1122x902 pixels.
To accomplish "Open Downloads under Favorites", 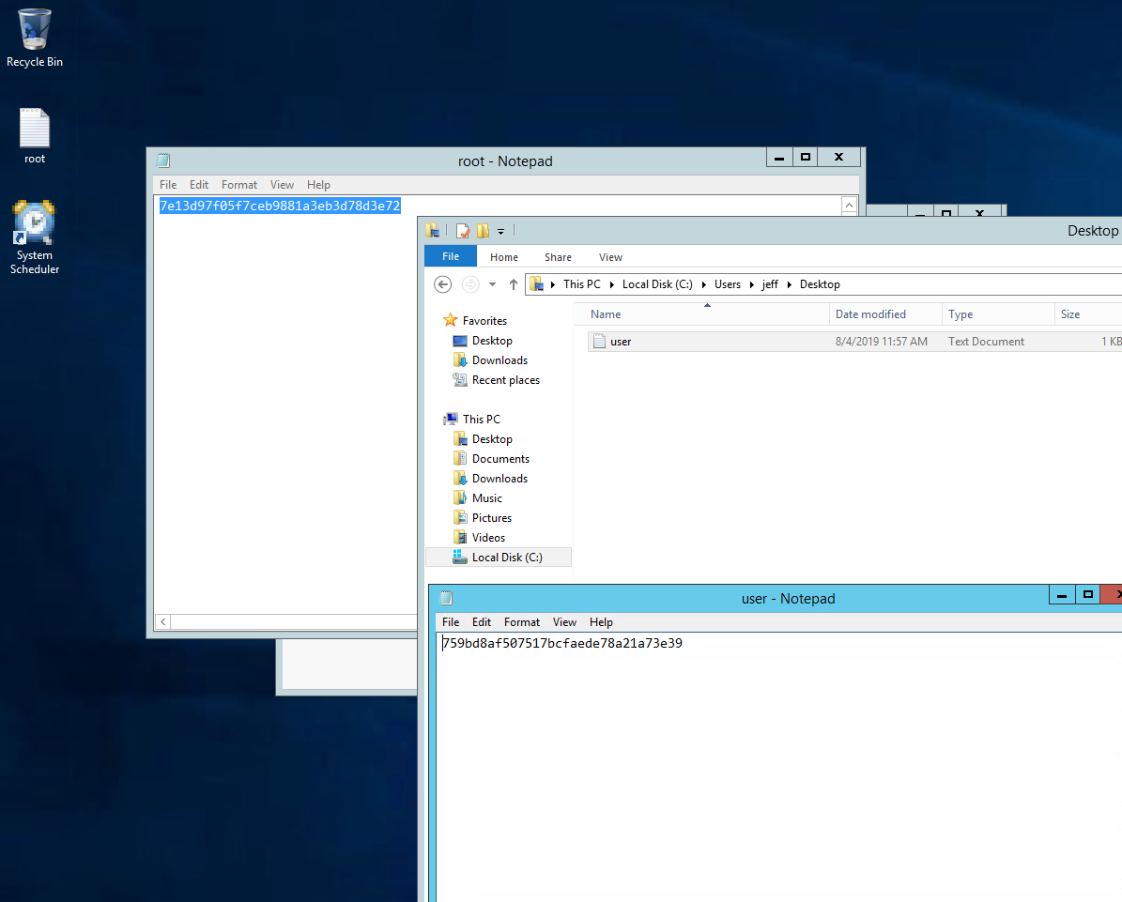I will 500,360.
